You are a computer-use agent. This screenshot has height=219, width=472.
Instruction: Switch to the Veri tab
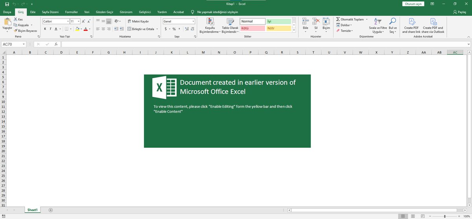tap(87, 12)
